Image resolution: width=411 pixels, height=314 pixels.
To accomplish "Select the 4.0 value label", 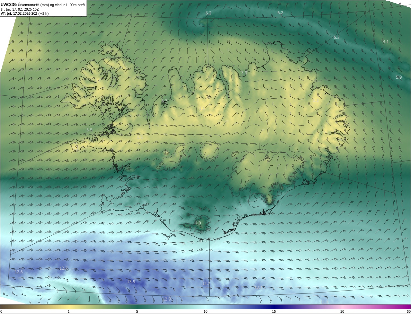I will coord(198,223).
